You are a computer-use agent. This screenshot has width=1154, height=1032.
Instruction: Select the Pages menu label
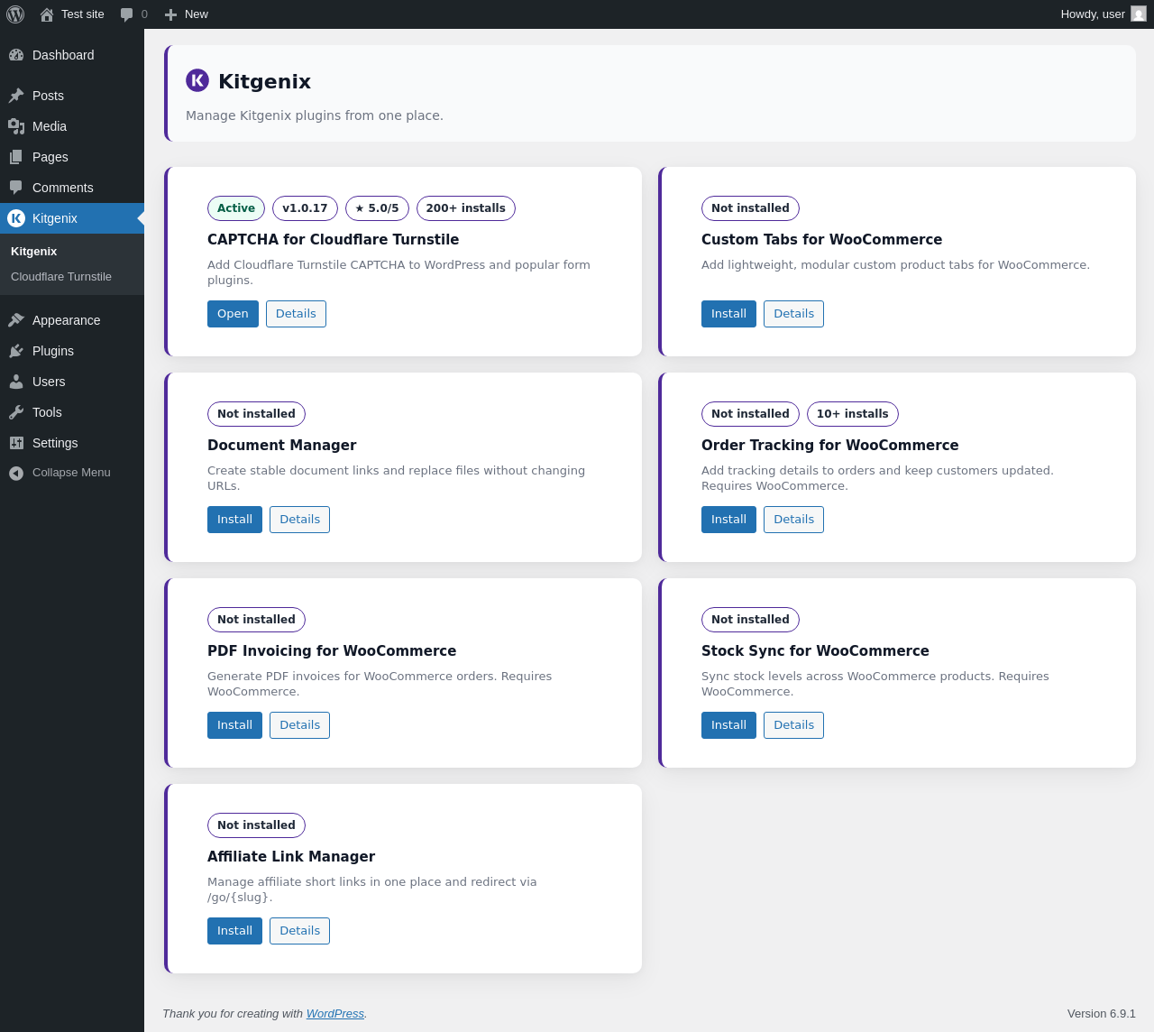tap(50, 157)
